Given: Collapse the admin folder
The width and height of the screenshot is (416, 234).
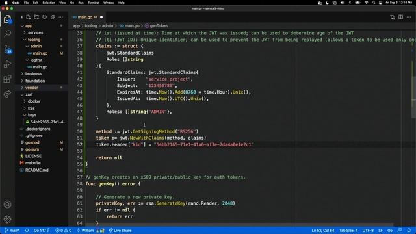Looking at the screenshot, I should [x=36, y=46].
